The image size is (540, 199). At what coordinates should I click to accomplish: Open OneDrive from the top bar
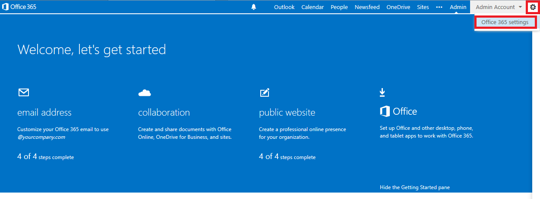398,7
